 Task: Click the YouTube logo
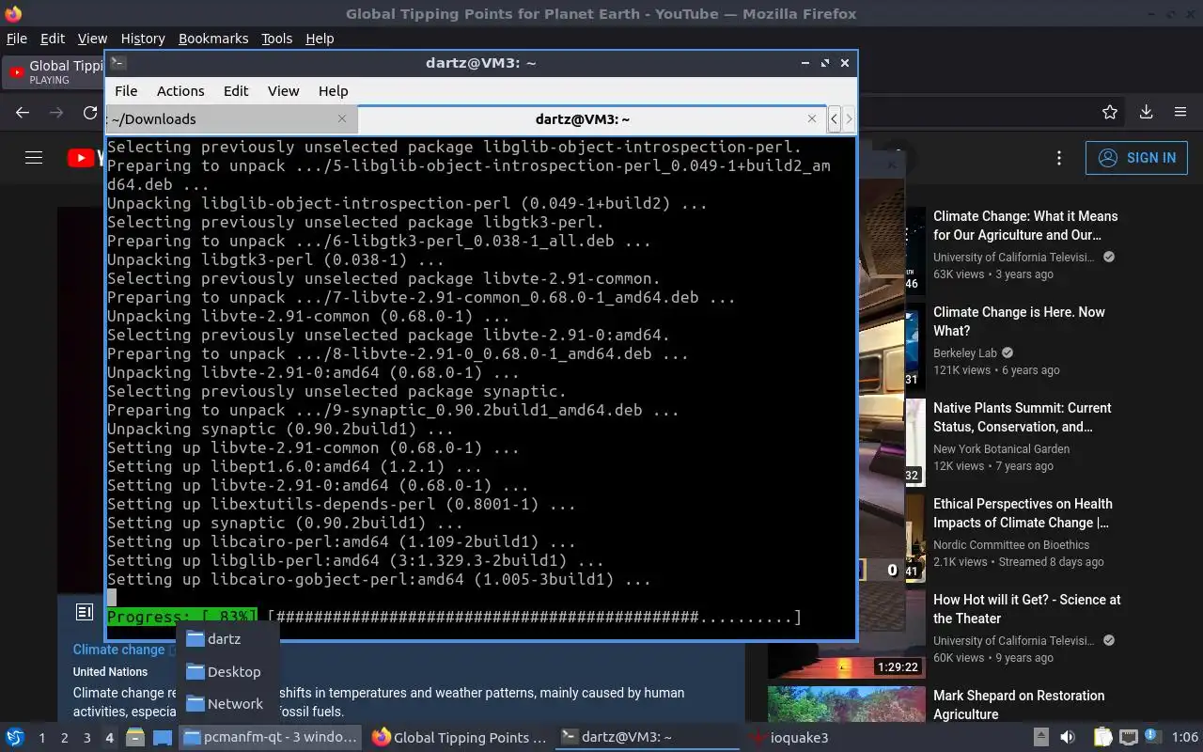click(x=86, y=158)
